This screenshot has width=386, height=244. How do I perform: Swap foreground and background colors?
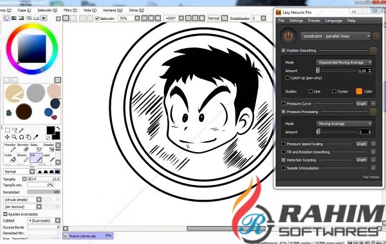point(58,128)
